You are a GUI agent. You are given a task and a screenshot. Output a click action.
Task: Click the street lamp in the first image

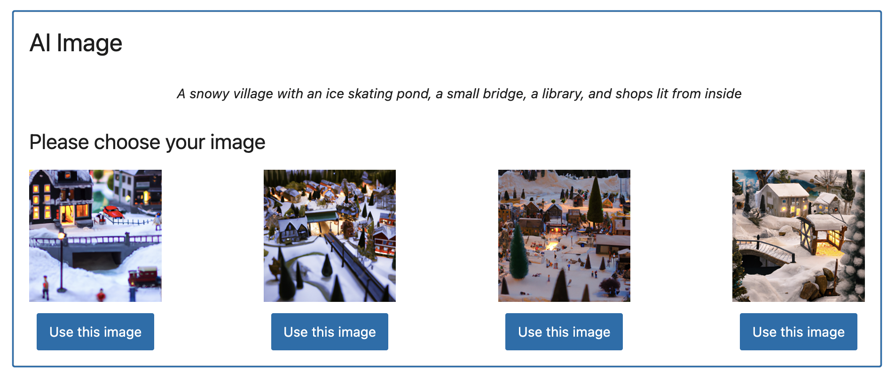click(61, 259)
